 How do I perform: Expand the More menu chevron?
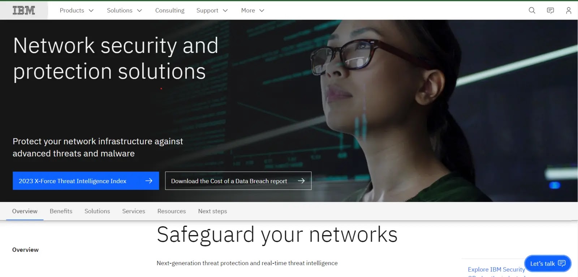[262, 10]
